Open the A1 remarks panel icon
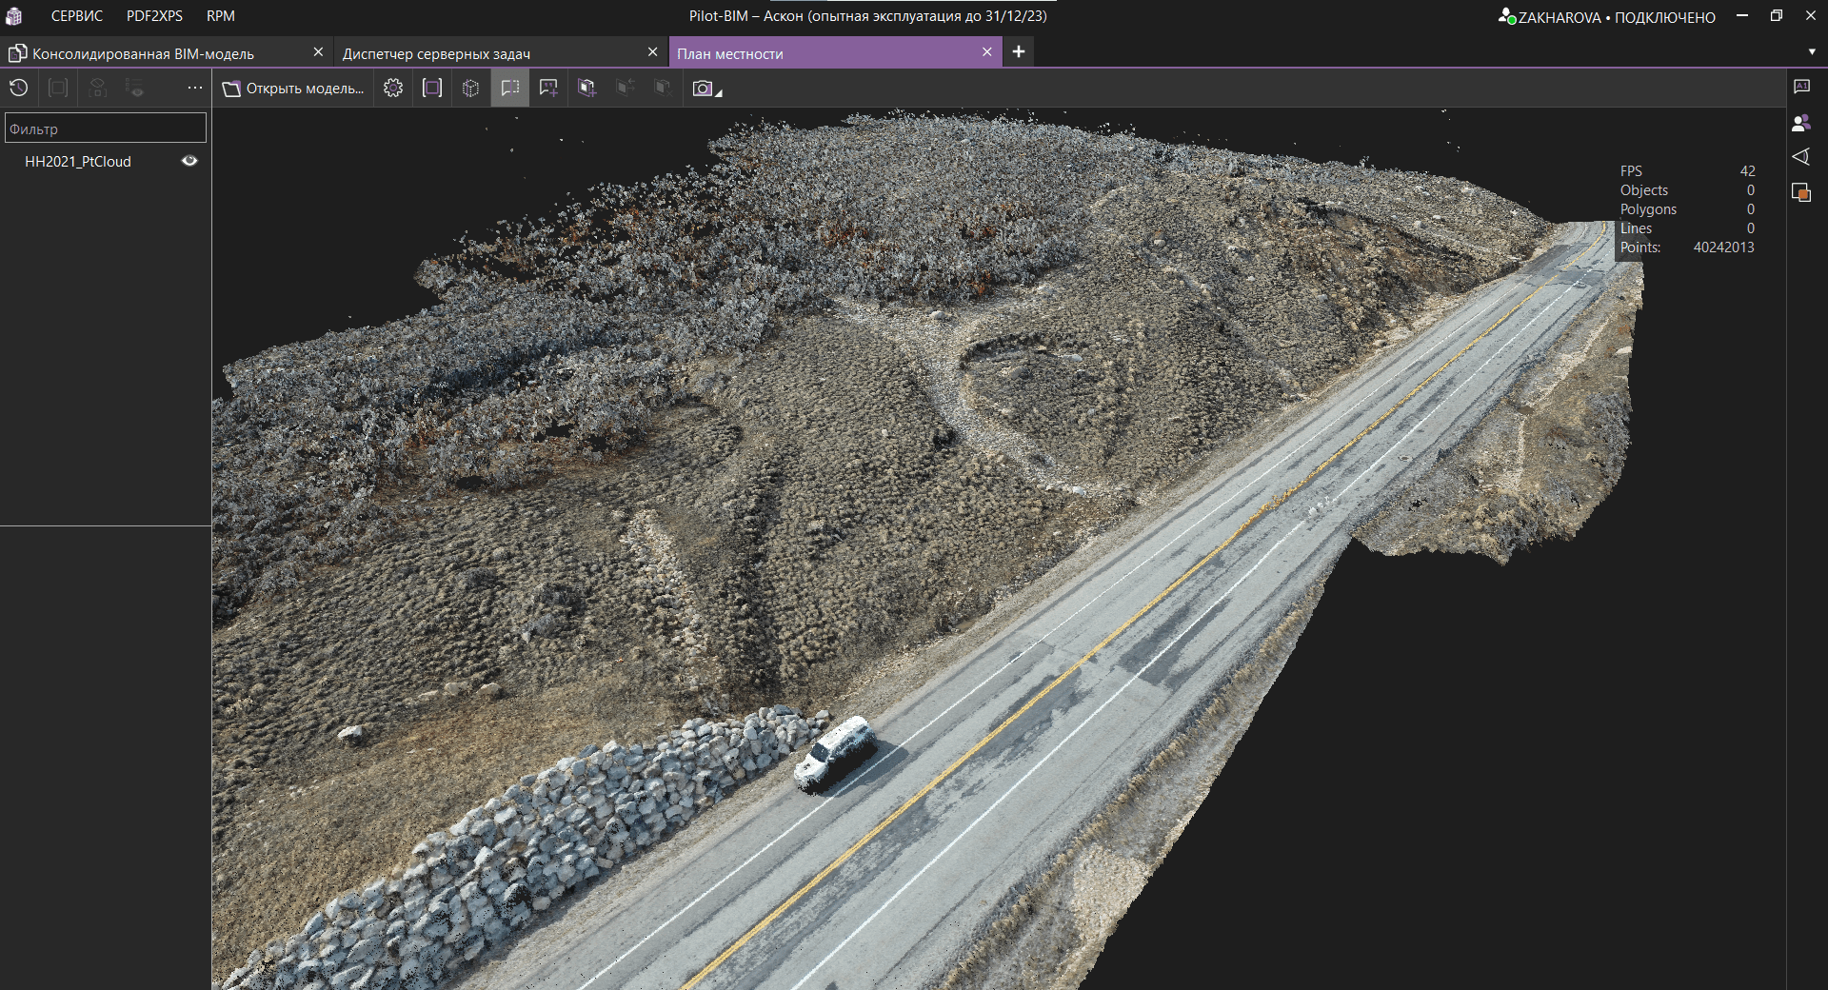The height and width of the screenshot is (990, 1828). pyautogui.click(x=1801, y=87)
